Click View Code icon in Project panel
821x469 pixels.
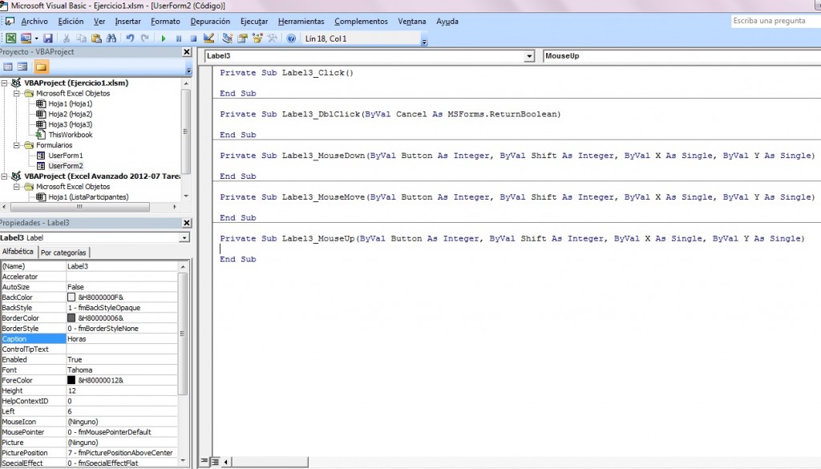(x=8, y=67)
